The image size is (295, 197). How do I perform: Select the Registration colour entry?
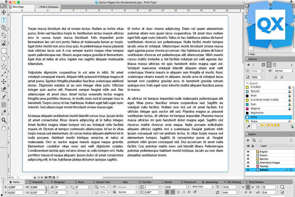click(x=269, y=113)
